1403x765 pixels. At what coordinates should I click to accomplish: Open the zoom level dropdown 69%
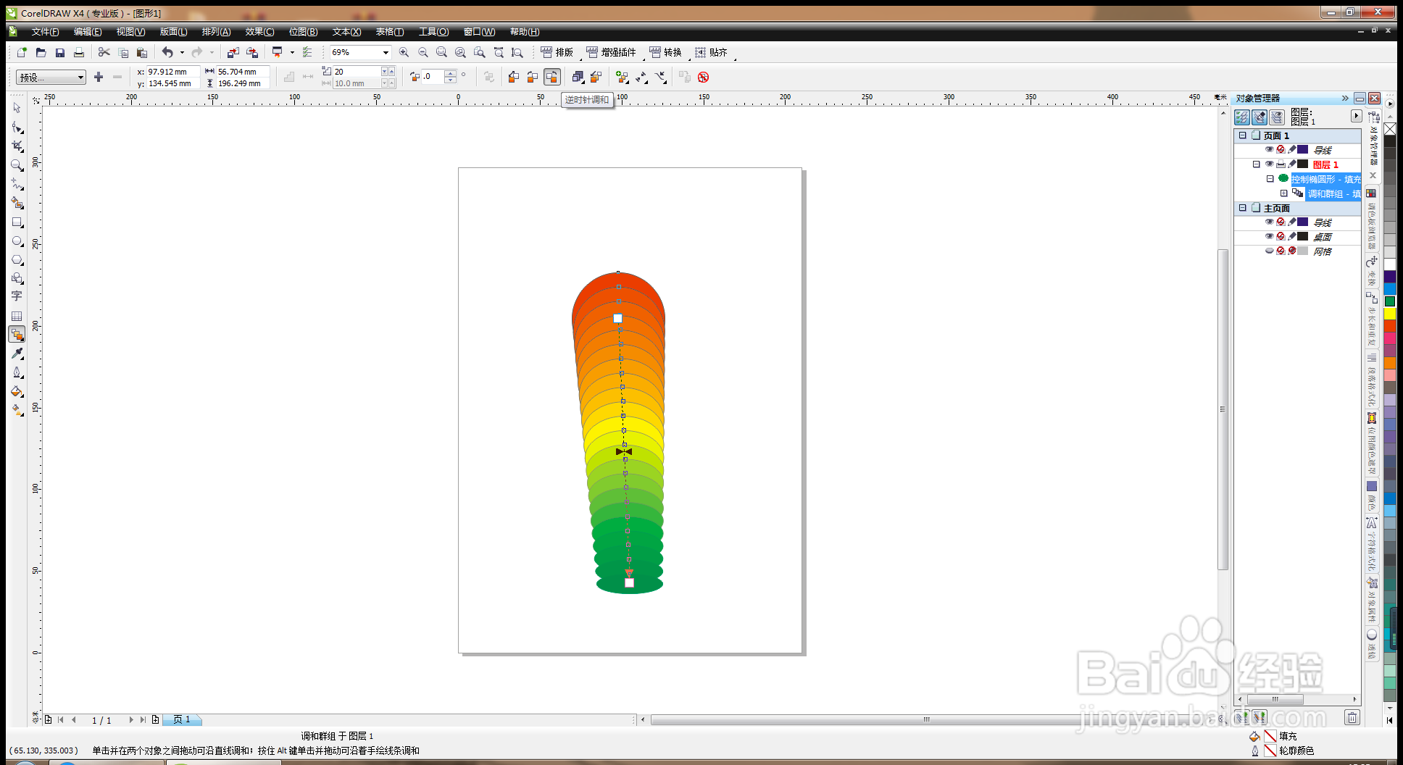[x=386, y=52]
